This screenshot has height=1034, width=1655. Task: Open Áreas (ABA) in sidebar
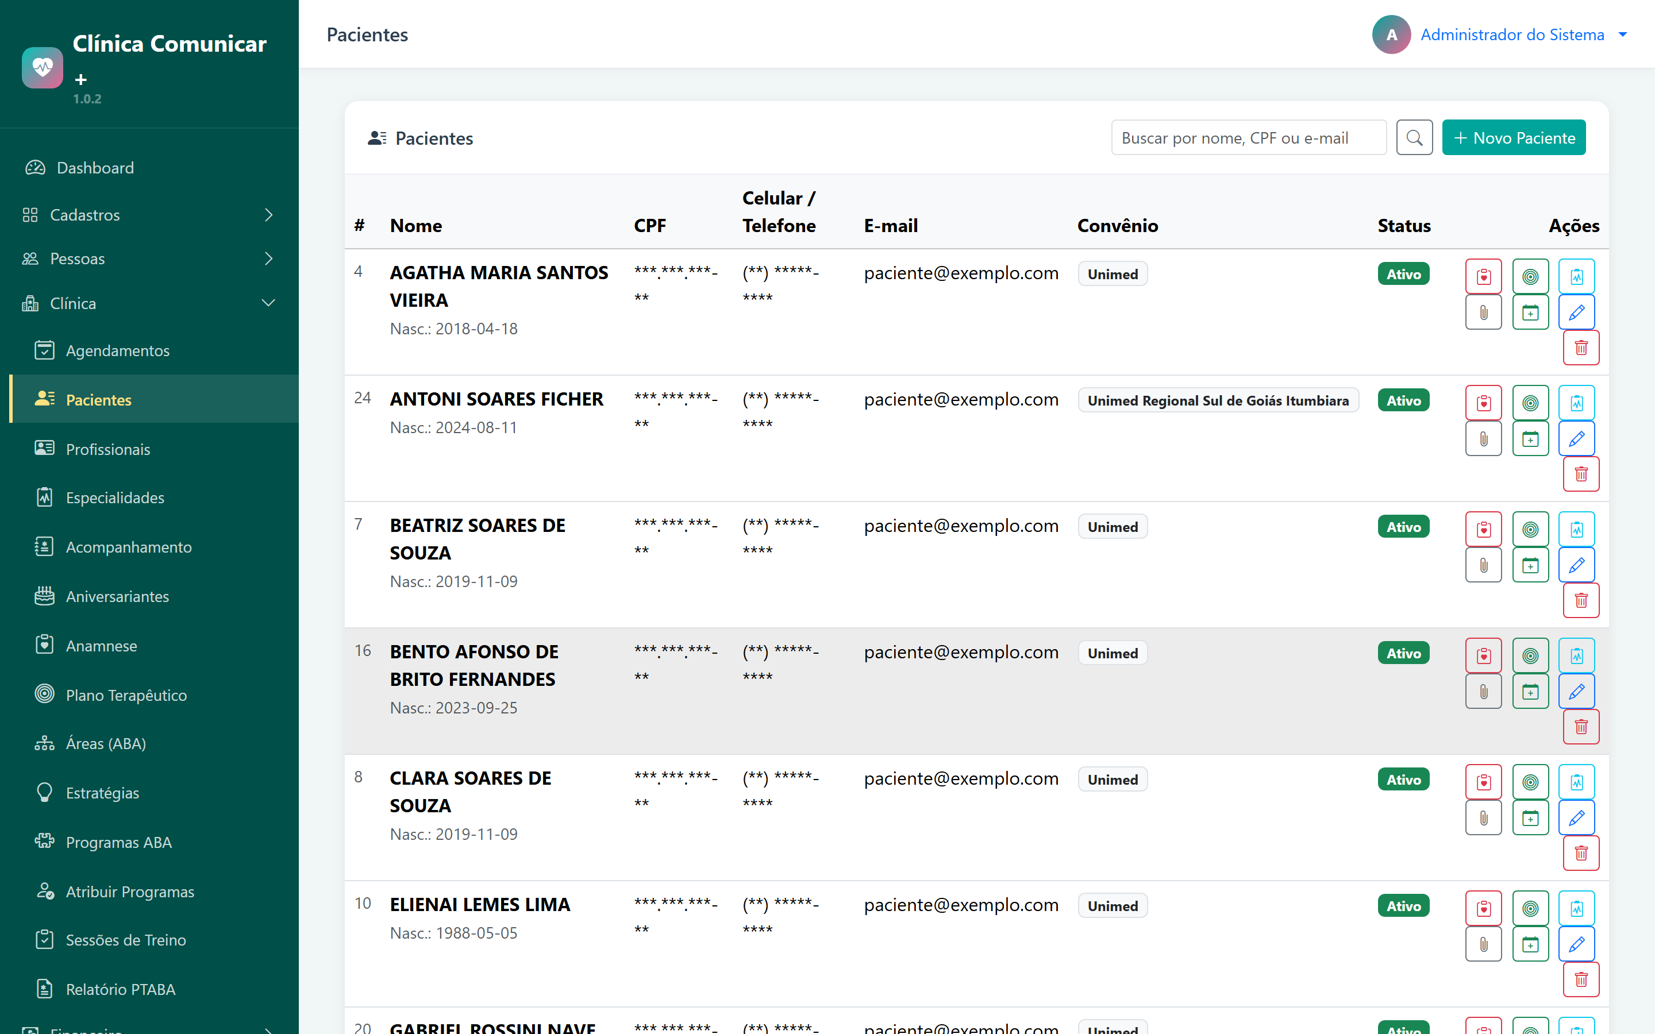154,743
